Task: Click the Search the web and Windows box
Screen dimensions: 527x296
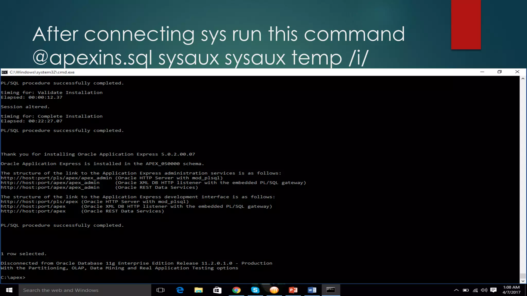Action: coord(85,290)
